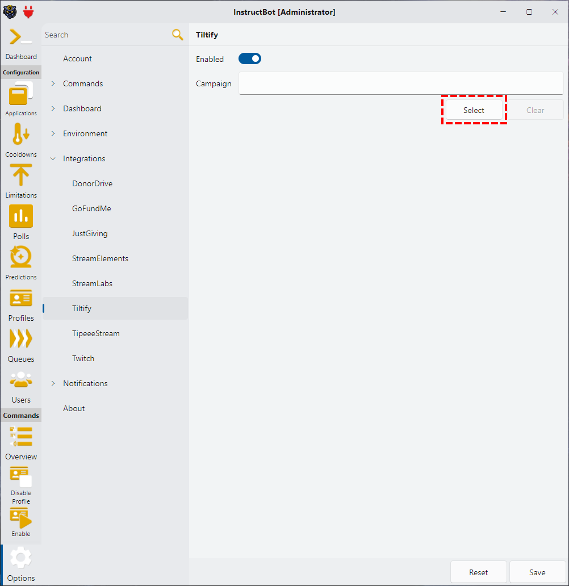Expand the Dashboard tree node
Image resolution: width=569 pixels, height=586 pixels.
(53, 108)
